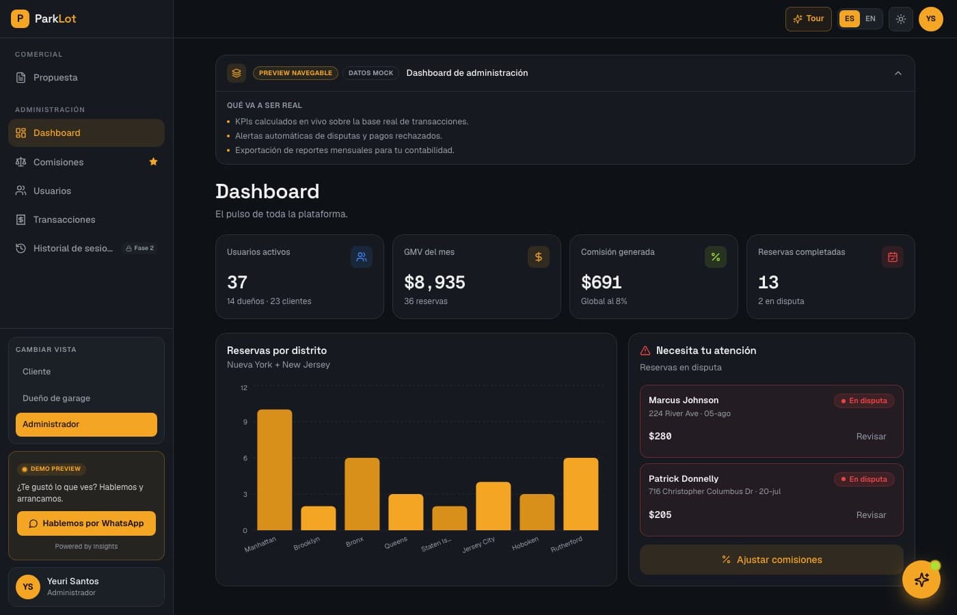Viewport: 957px width, 615px height.
Task: Open the YS avatar menu in top bar
Action: [x=930, y=19]
